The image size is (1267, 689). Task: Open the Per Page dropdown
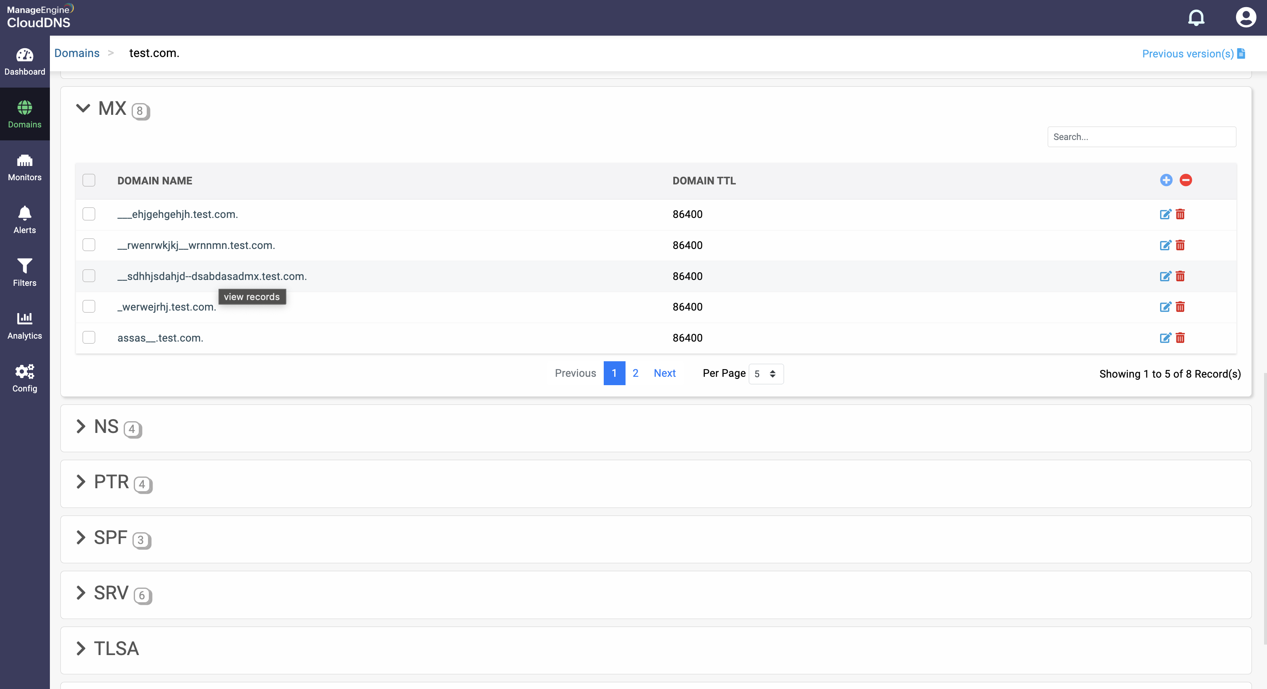coord(765,374)
